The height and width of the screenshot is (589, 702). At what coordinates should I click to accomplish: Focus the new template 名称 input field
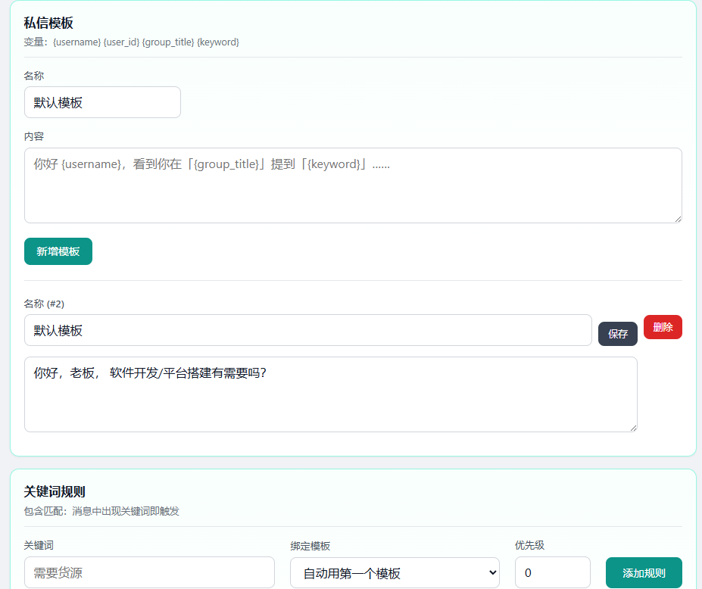[x=102, y=102]
